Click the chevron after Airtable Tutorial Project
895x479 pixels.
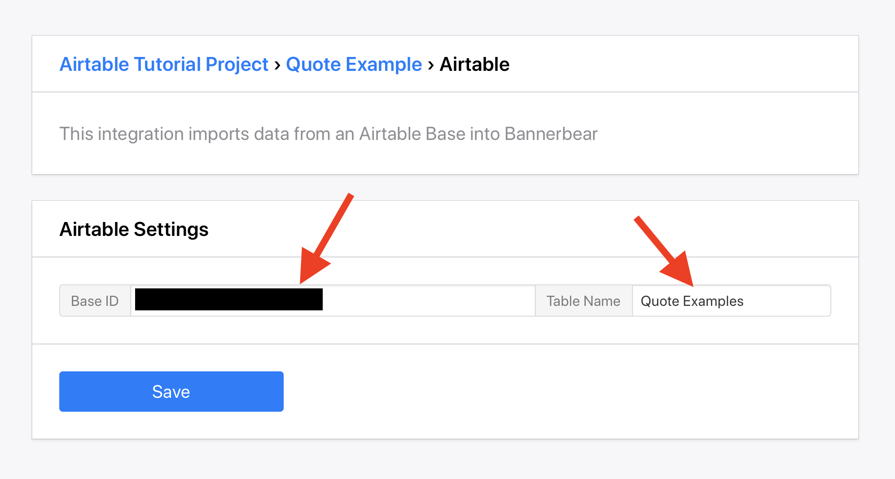click(277, 65)
